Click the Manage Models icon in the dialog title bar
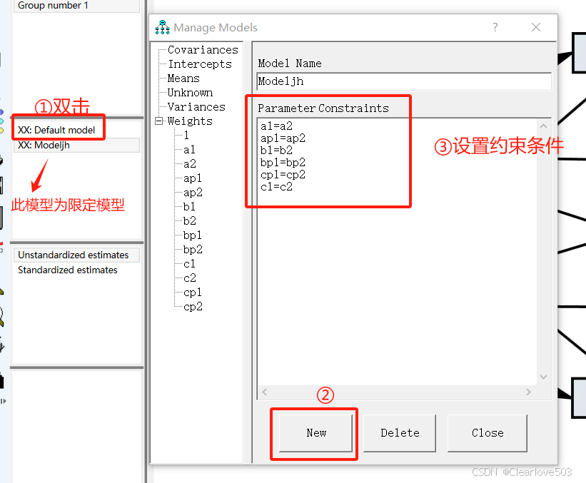Screen dimensions: 586x483 (x=162, y=27)
